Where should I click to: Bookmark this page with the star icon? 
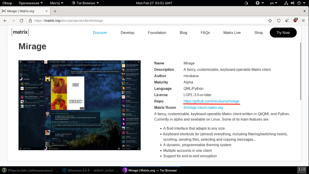click(270, 21)
